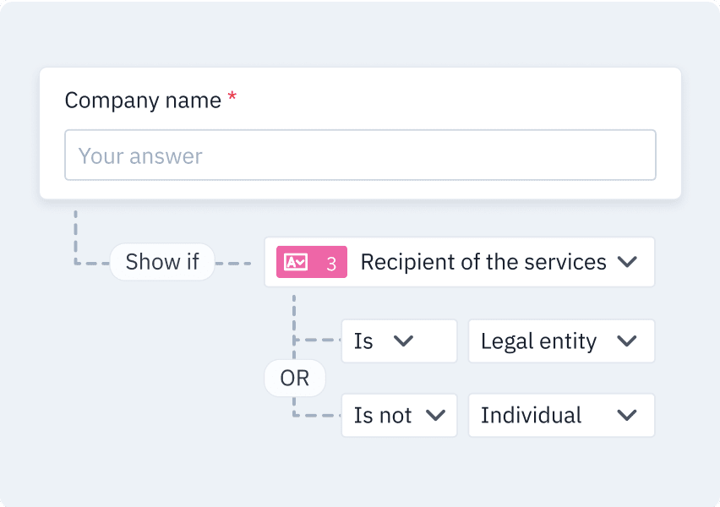
Task: Click the Company name question card
Action: point(360,134)
